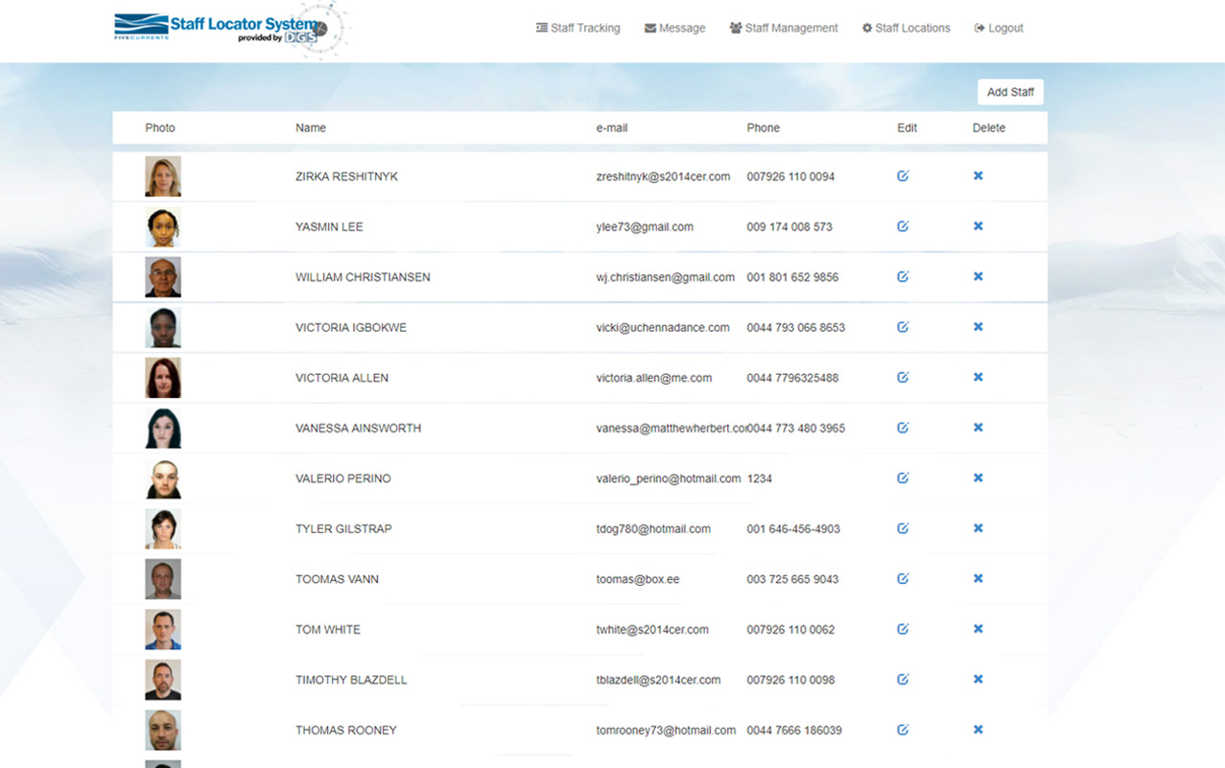Delete Tyler Gilstrap's entry

(x=978, y=528)
